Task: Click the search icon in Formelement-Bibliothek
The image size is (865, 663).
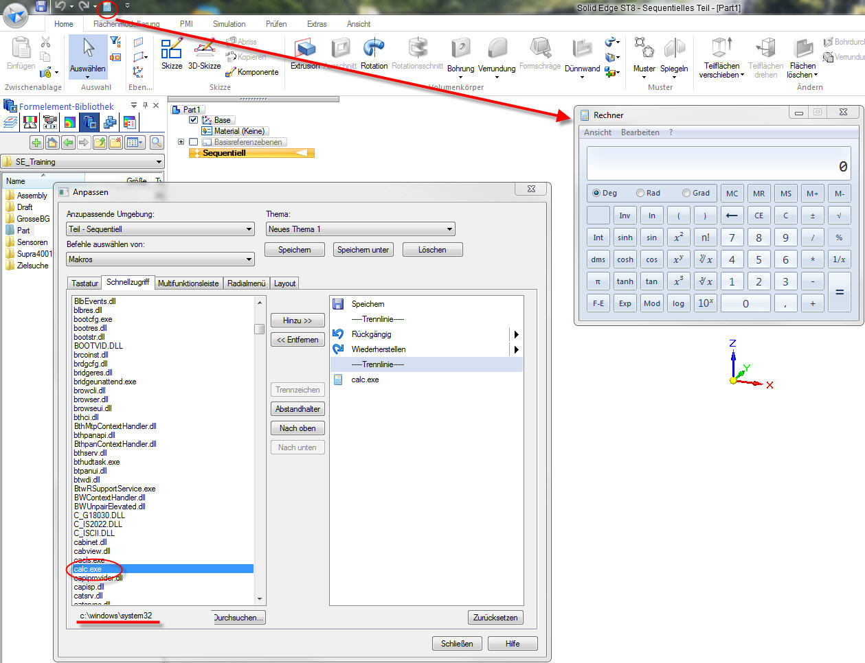Action: tap(157, 142)
